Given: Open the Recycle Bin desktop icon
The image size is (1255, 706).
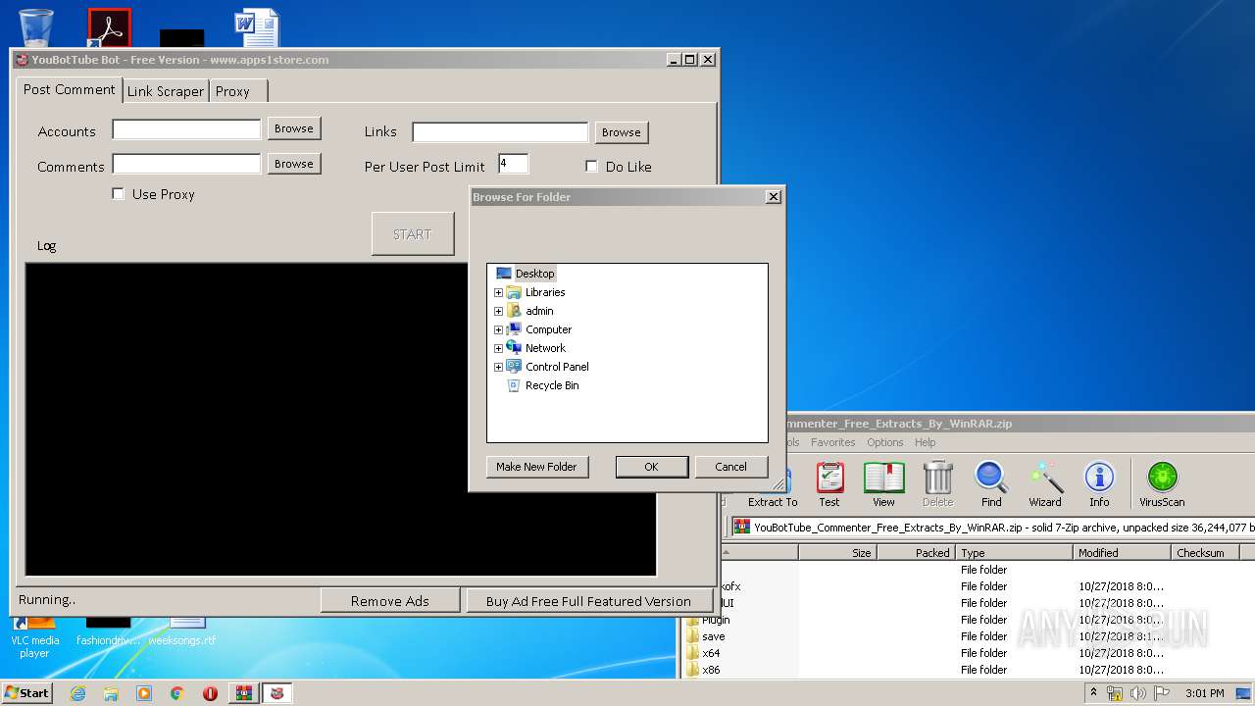Looking at the screenshot, I should tap(35, 26).
